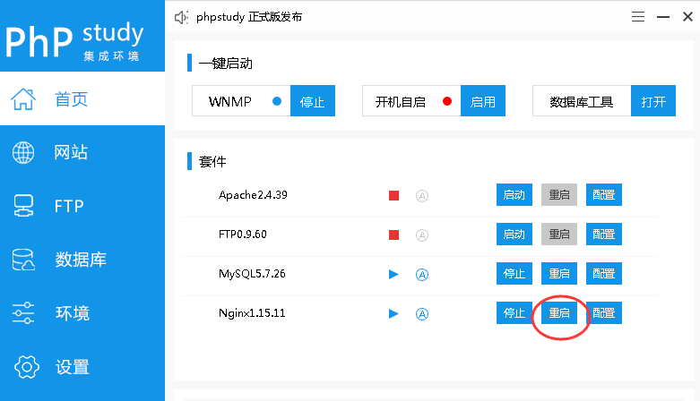Click MySQL5.7.26 running play indicator
The image size is (700, 401).
coord(393,274)
